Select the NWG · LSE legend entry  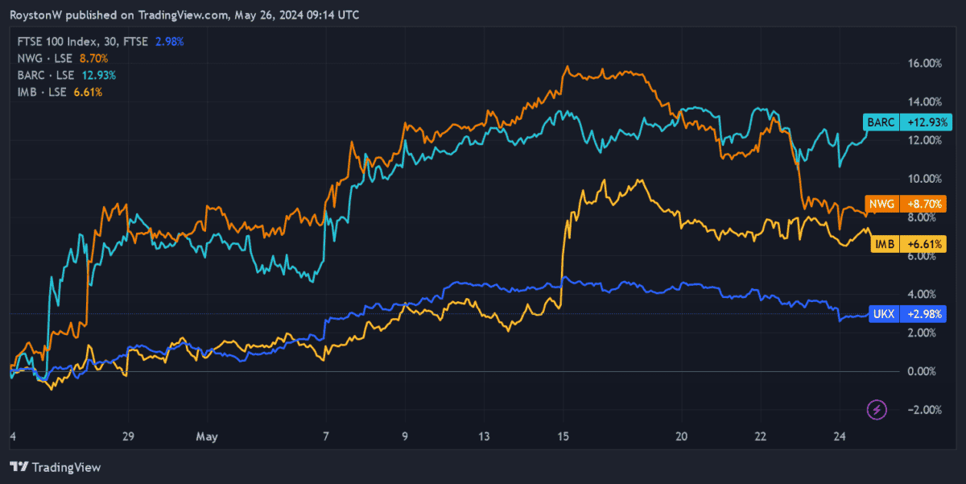46,58
